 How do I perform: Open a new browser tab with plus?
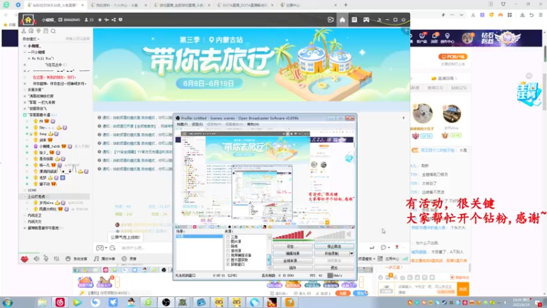(346, 5)
